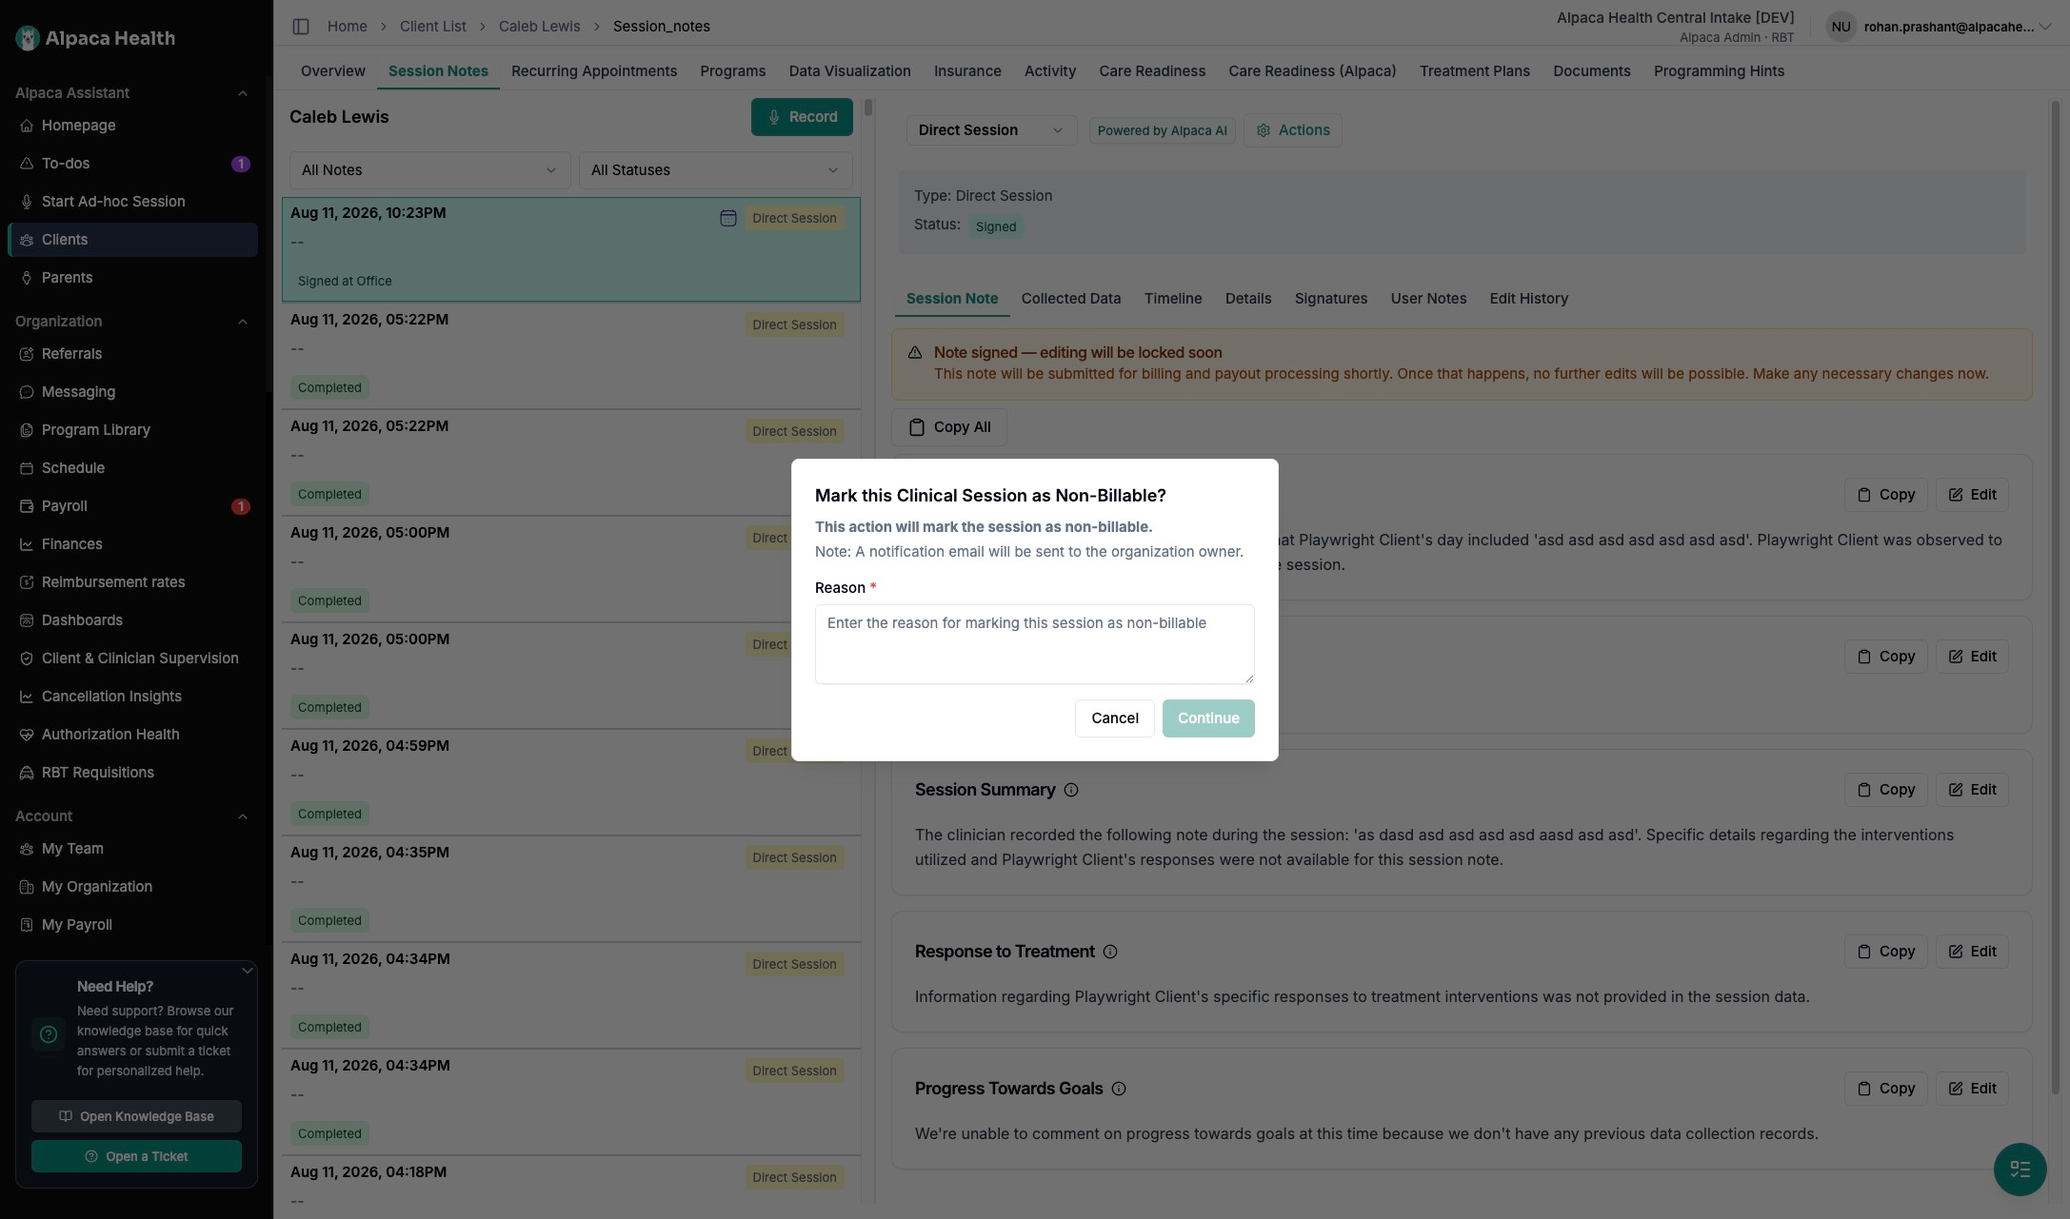Click the session notes list scrollbar

click(x=867, y=108)
